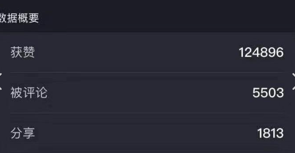This screenshot has width=295, height=153.
Task: Click the 要 character in the heading
Action: coord(34,18)
